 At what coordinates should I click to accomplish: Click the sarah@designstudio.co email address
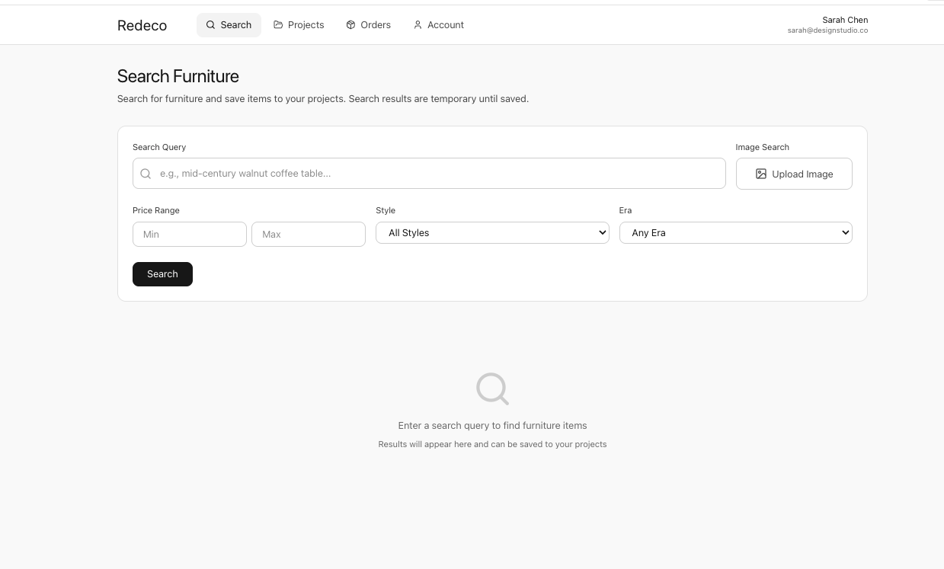(827, 30)
